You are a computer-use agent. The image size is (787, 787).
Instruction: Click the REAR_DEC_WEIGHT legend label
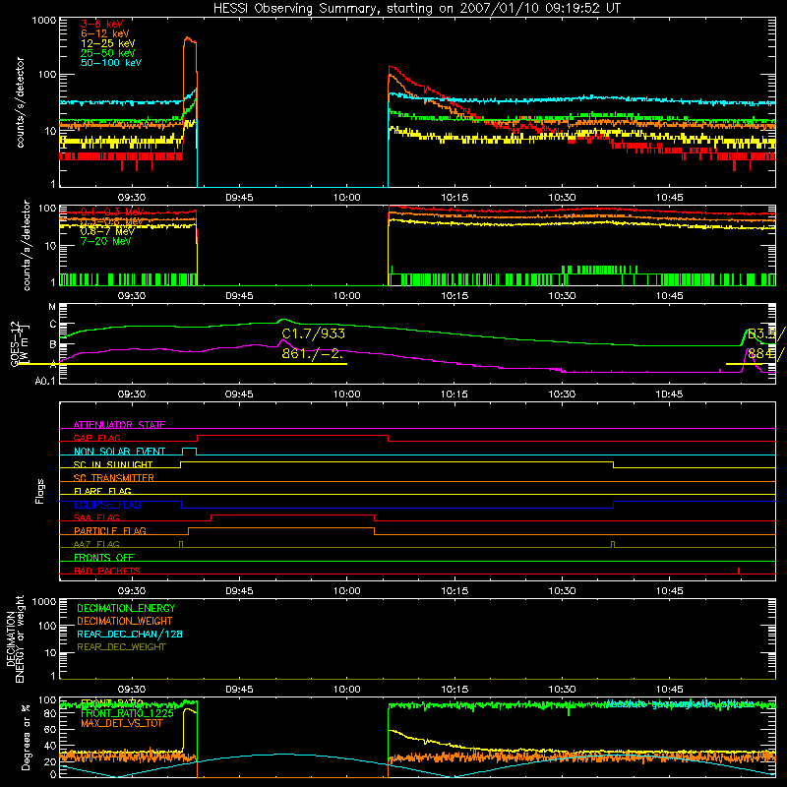[x=121, y=647]
